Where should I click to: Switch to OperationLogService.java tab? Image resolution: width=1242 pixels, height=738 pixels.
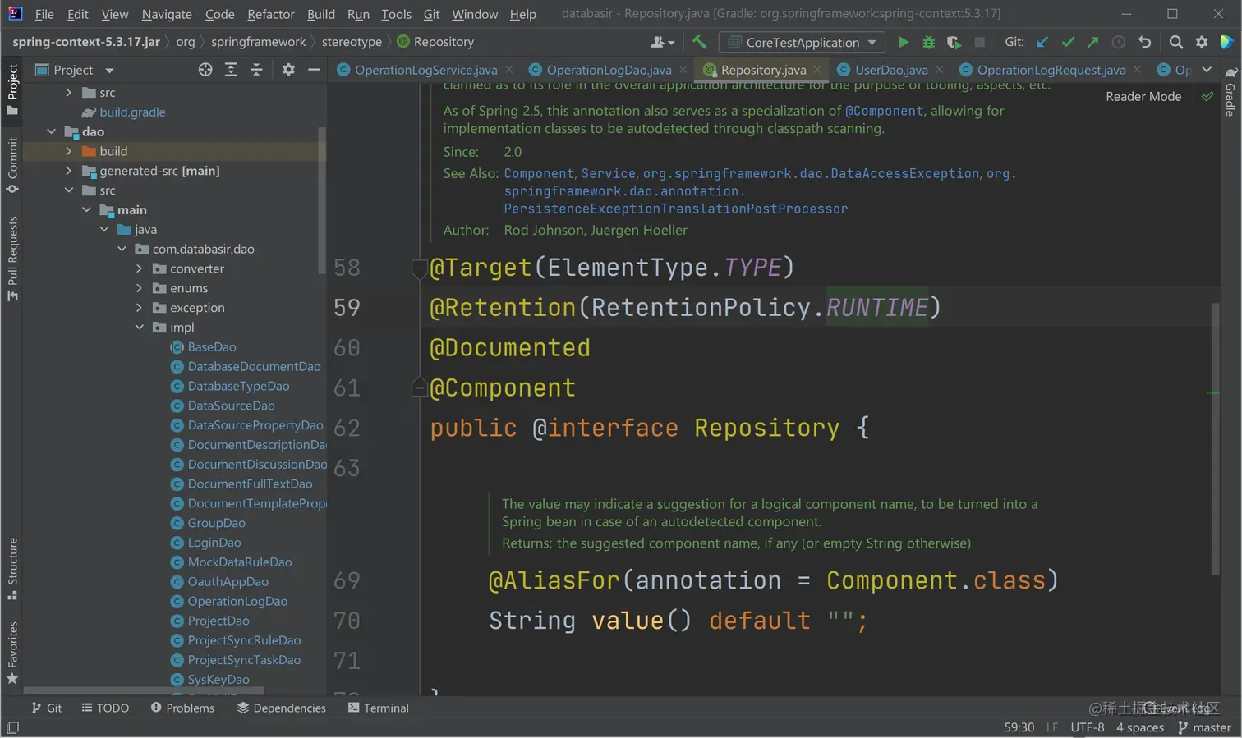(x=425, y=70)
